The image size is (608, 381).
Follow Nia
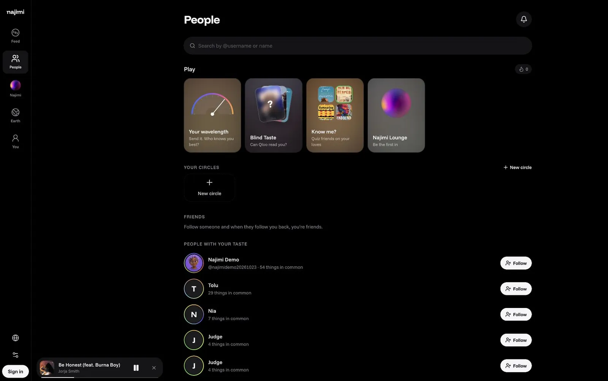[x=516, y=314]
